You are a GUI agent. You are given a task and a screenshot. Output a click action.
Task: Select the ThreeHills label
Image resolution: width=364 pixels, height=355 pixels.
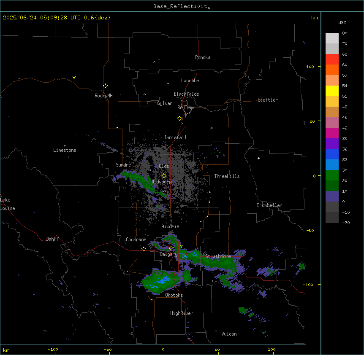pos(227,176)
